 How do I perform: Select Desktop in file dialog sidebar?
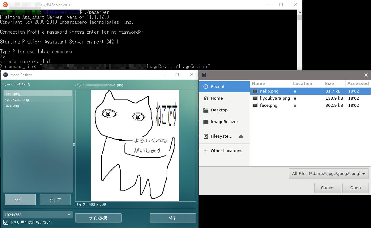pyautogui.click(x=224, y=110)
